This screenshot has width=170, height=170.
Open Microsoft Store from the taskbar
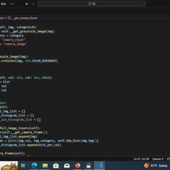coord(56,165)
